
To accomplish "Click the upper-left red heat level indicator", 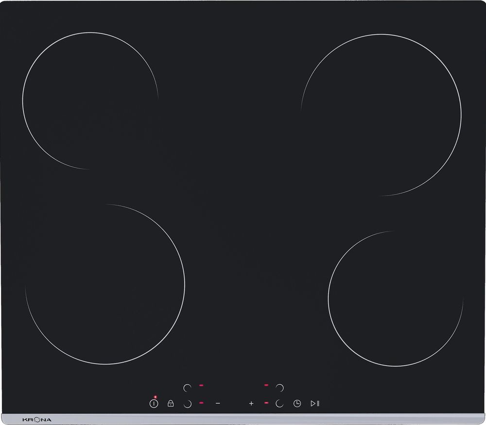I will click(201, 386).
